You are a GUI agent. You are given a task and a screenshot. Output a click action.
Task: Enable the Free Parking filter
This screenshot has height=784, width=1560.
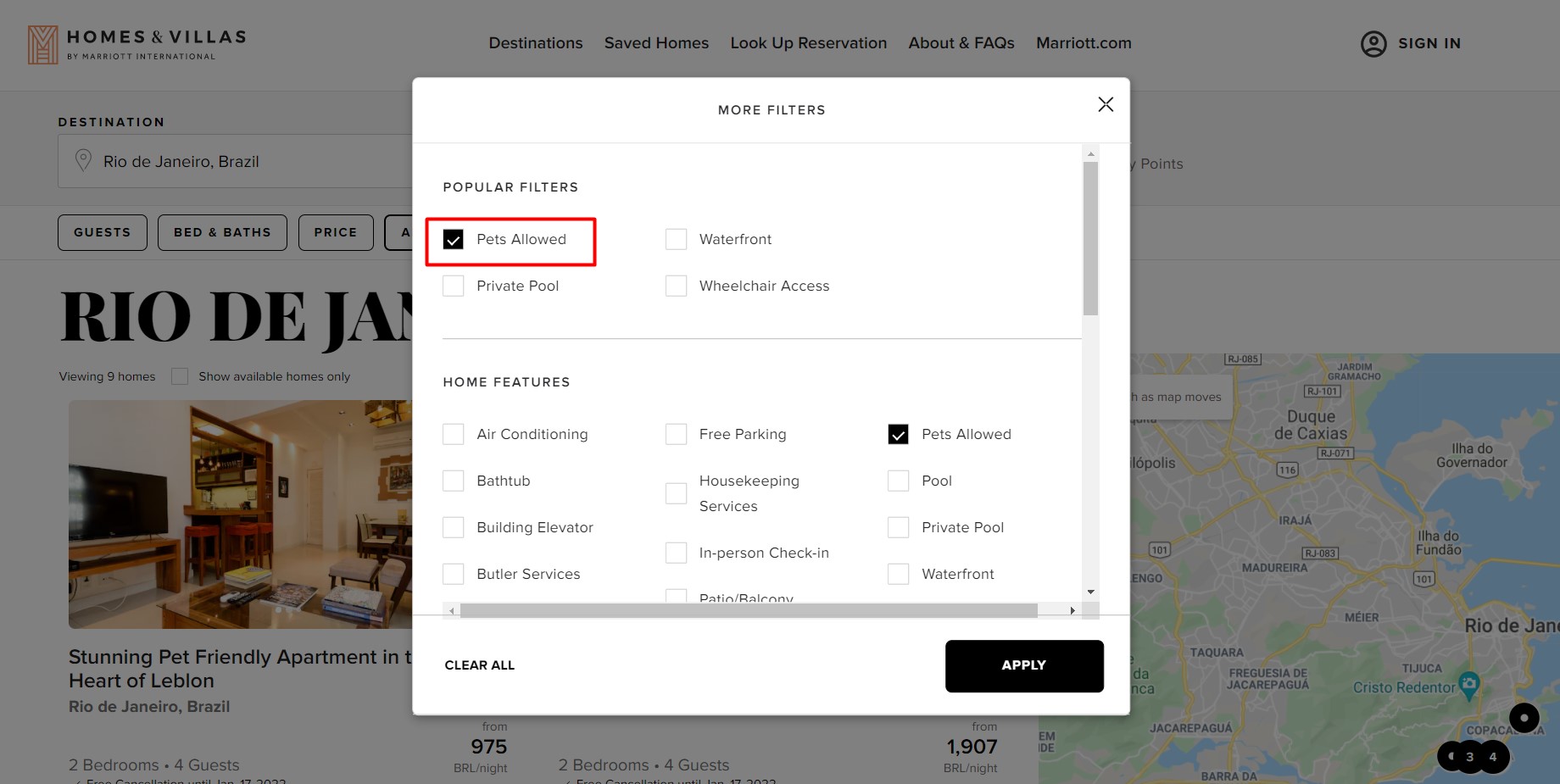tap(676, 434)
